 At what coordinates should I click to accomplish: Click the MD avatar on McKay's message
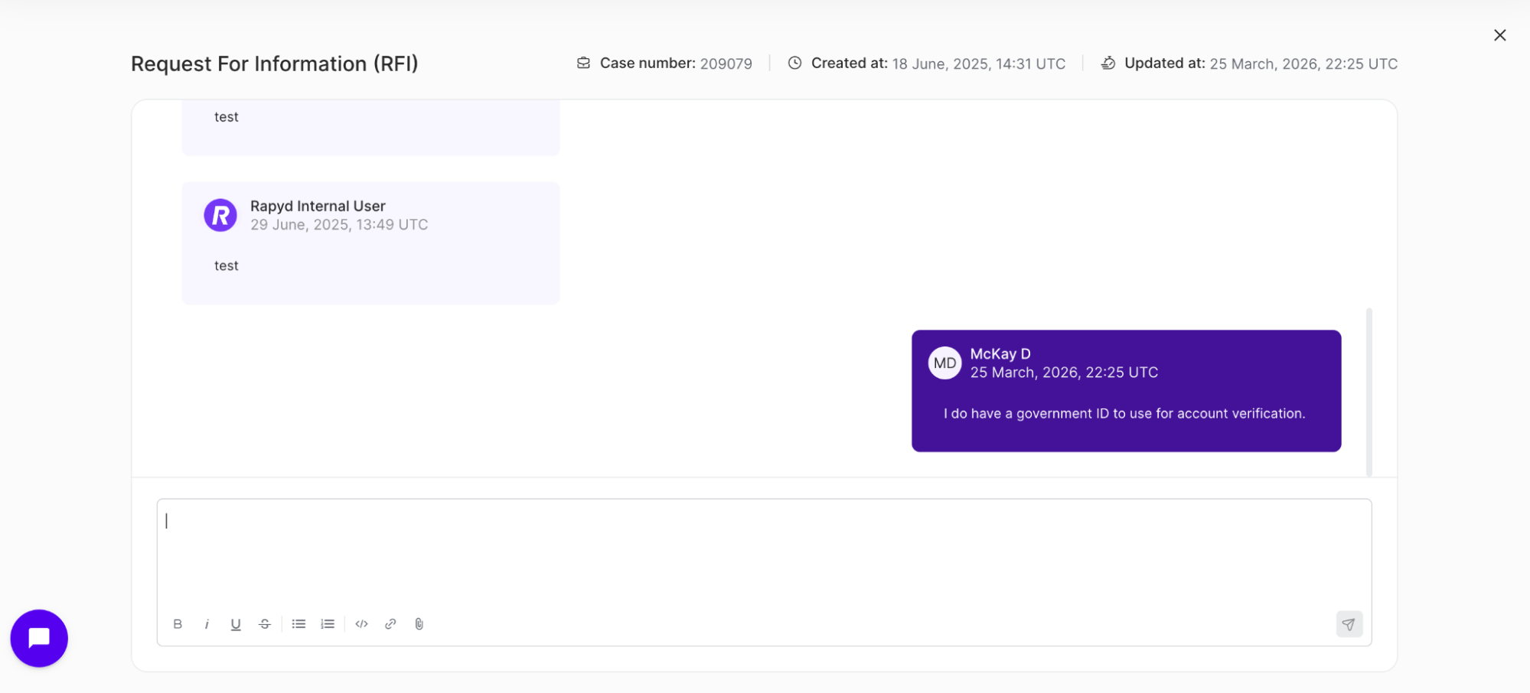[944, 363]
